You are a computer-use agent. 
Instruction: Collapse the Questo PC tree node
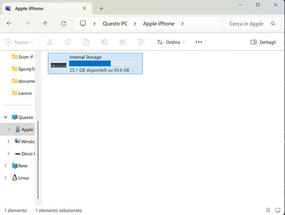[6, 117]
